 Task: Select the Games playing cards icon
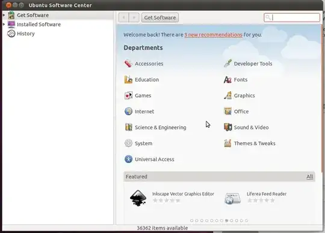click(x=128, y=95)
